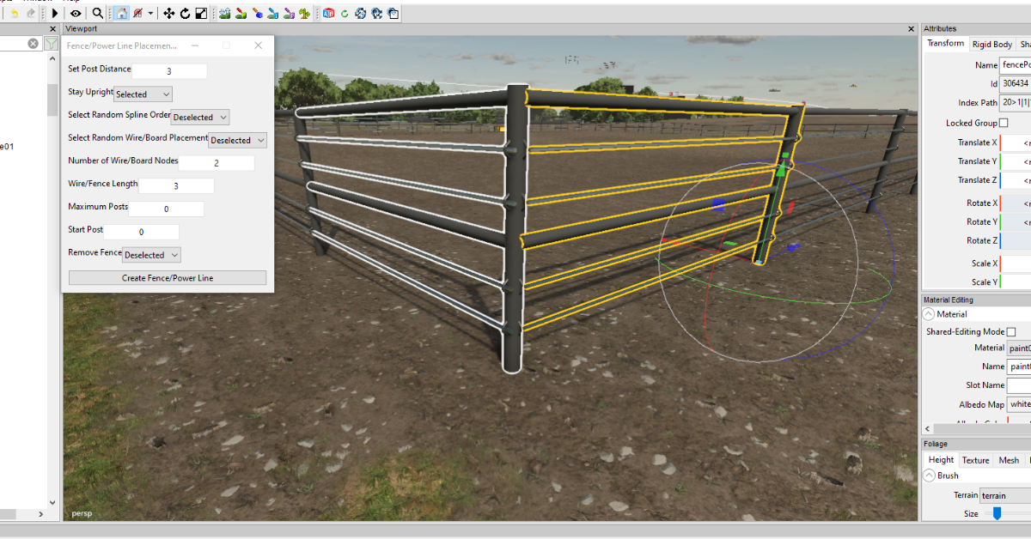1031x539 pixels.
Task: Click the Create Fence/Power Line button
Action: point(168,278)
